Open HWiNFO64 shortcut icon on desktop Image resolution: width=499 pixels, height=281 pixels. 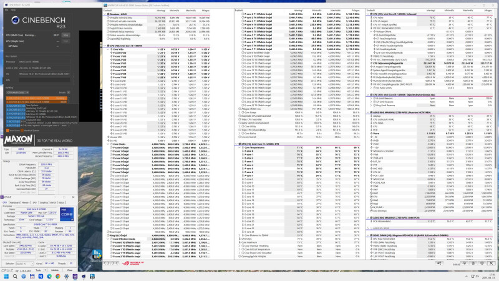point(97,255)
